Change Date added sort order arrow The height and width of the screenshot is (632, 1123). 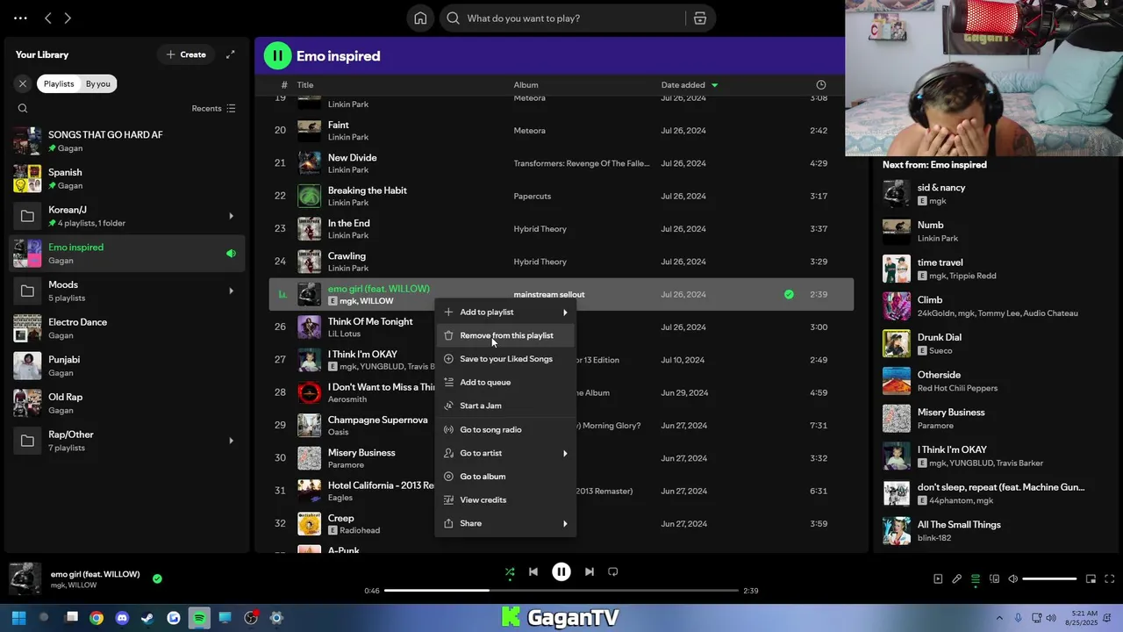point(714,85)
